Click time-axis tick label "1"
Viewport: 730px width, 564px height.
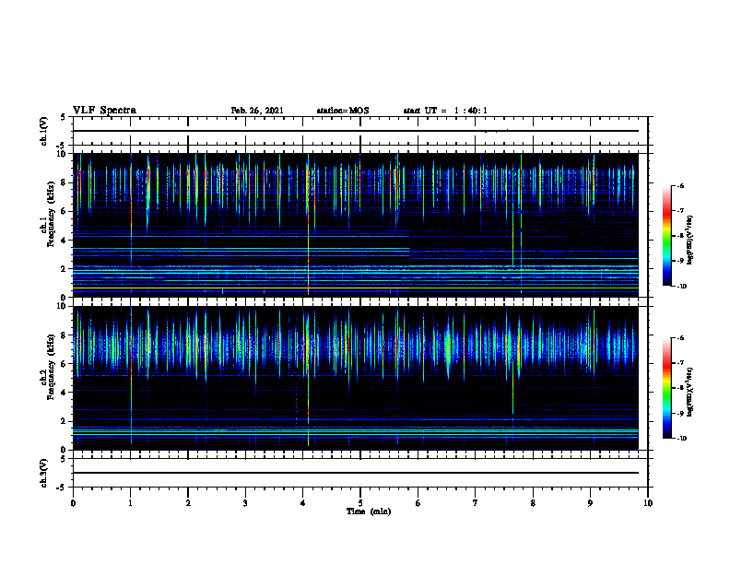(x=130, y=503)
